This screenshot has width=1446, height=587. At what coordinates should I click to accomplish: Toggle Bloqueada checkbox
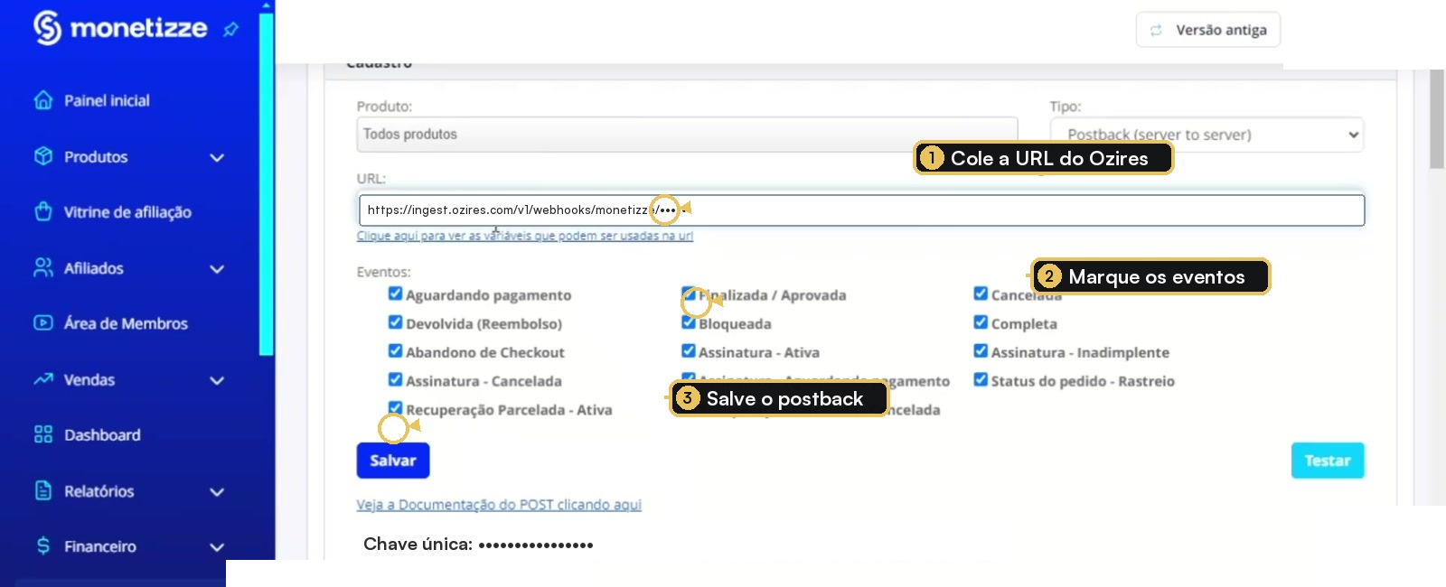688,322
